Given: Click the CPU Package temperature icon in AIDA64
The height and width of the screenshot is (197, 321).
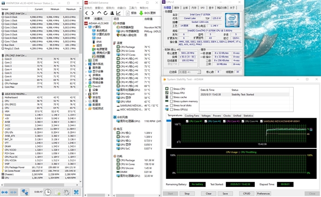Looking at the screenshot, I should [118, 47].
